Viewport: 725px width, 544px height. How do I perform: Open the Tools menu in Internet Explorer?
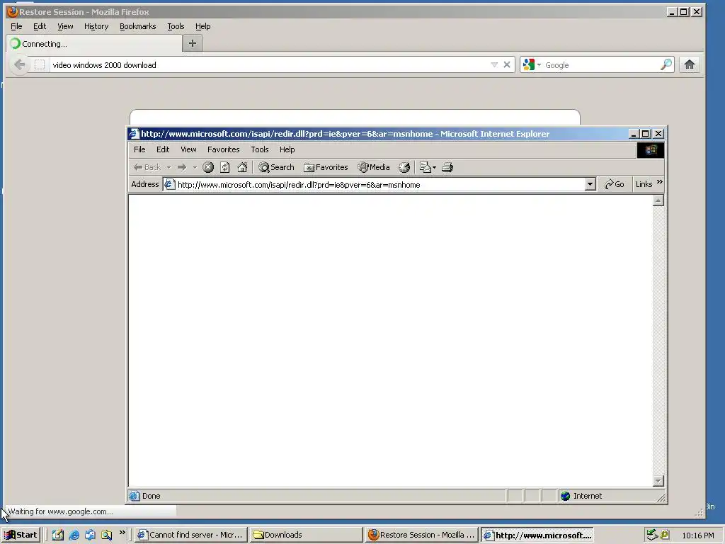pyautogui.click(x=259, y=149)
